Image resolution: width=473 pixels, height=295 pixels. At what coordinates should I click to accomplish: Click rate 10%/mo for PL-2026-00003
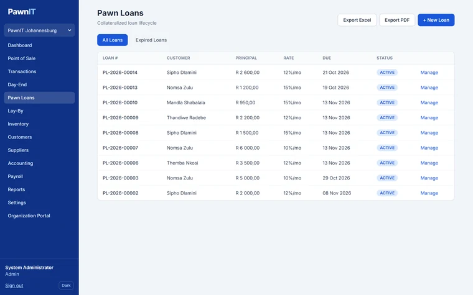tap(293, 178)
